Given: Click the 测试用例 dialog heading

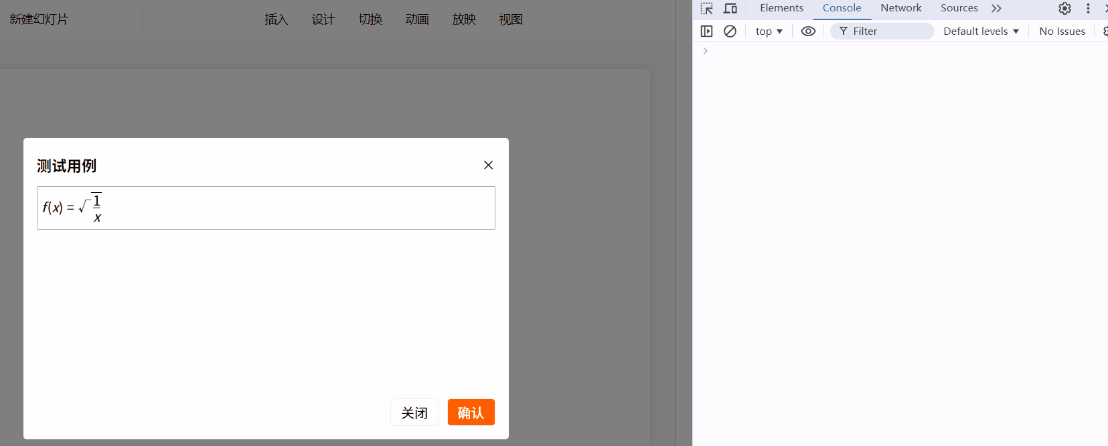Looking at the screenshot, I should [67, 166].
